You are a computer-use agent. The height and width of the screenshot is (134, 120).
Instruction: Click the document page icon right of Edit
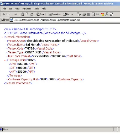(93, 14)
